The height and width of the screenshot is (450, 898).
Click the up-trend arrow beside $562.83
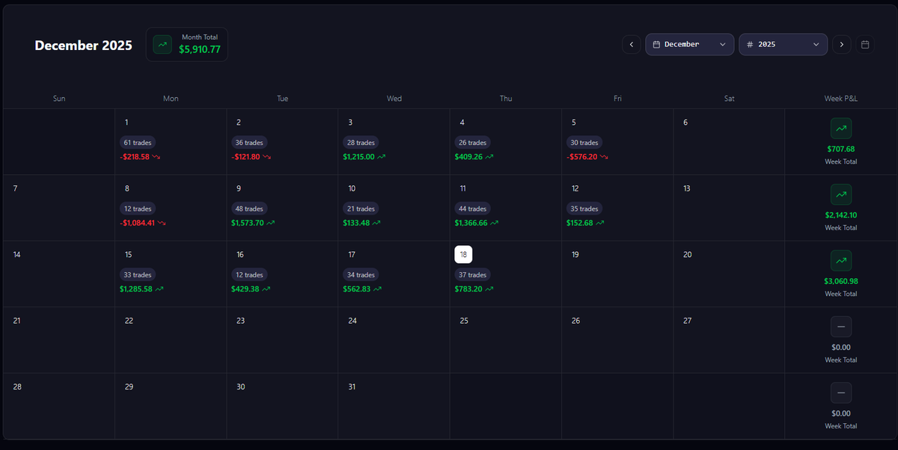[377, 289]
